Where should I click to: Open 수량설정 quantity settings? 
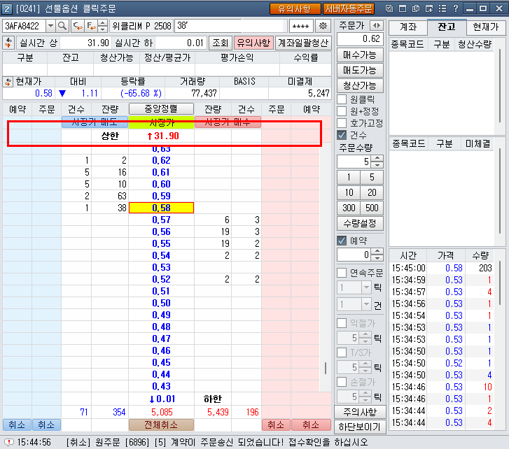tap(360, 223)
